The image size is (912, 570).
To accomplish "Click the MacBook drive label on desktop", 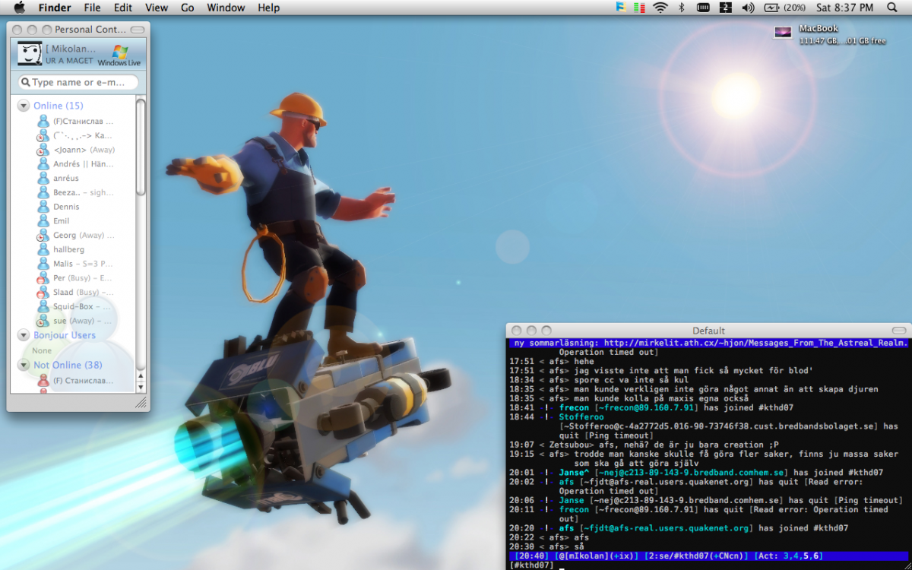I will pos(818,30).
